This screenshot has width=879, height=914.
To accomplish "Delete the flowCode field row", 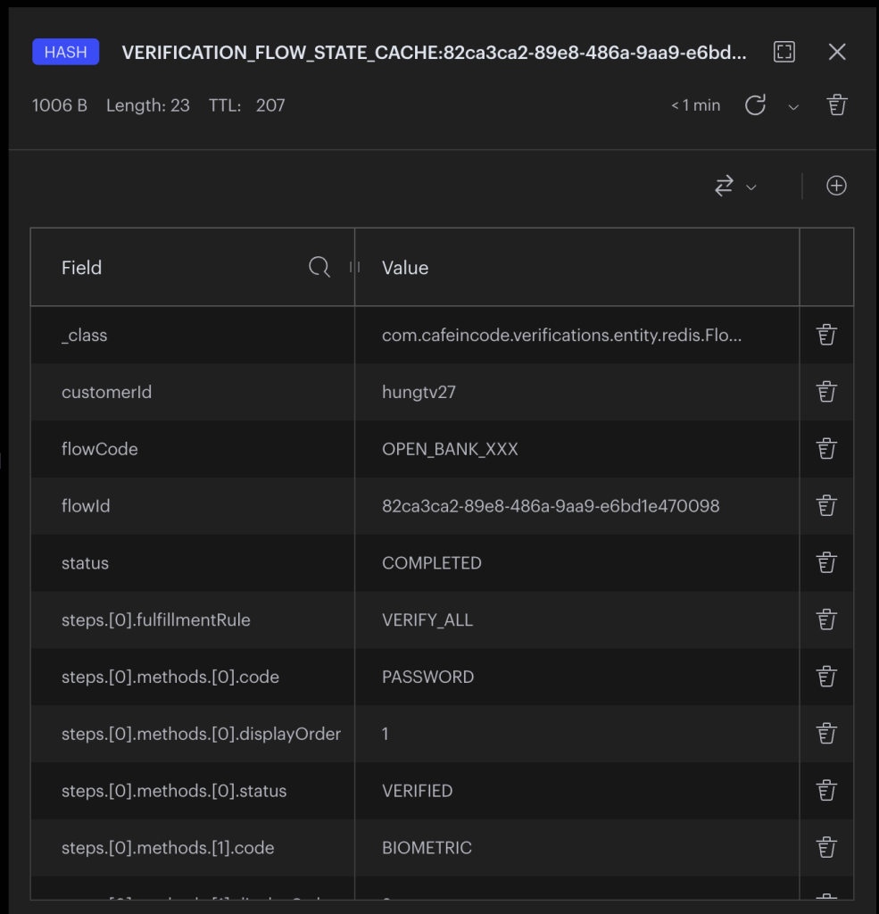I will click(x=826, y=449).
